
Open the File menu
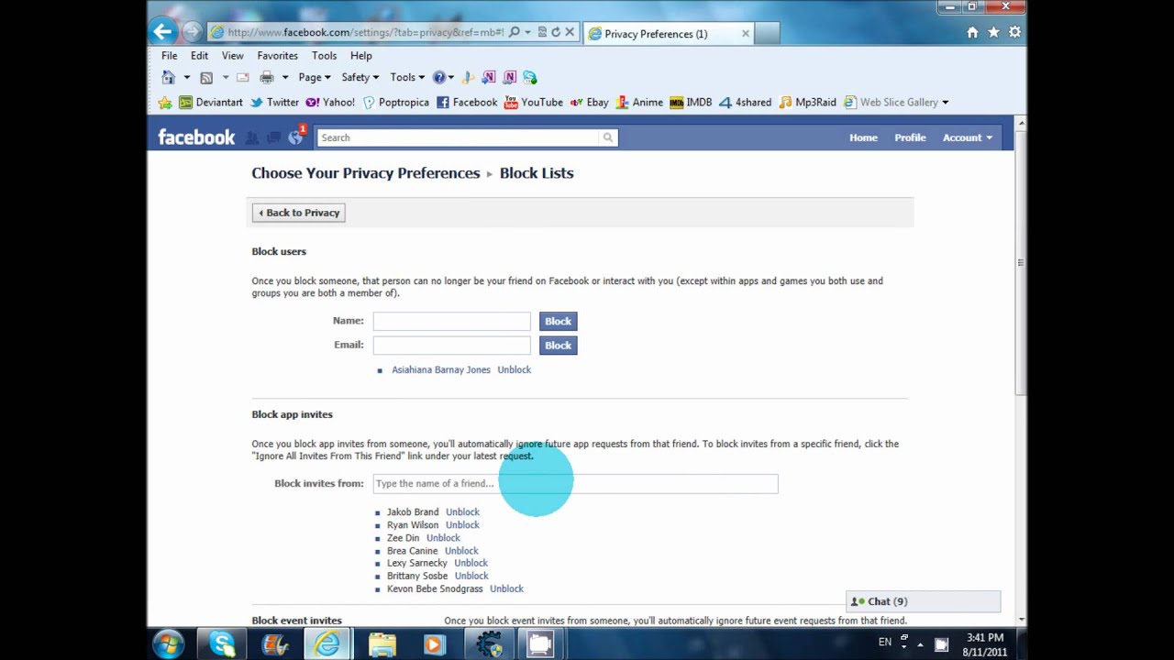pos(170,55)
